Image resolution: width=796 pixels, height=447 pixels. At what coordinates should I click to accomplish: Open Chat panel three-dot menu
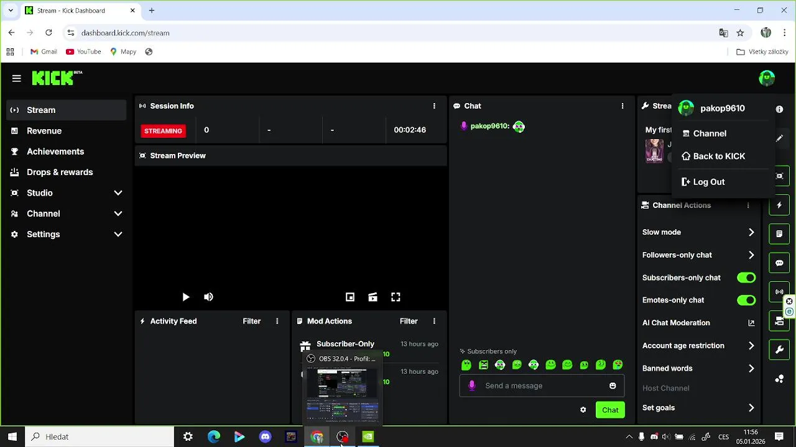[x=622, y=106]
